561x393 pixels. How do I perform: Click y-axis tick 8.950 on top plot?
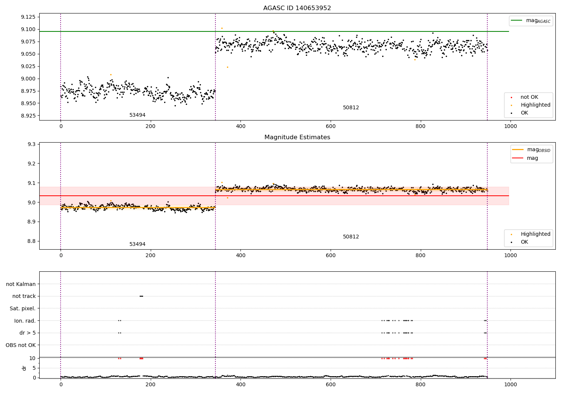tap(28, 103)
